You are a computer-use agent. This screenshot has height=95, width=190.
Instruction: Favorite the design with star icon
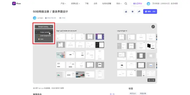(132, 12)
